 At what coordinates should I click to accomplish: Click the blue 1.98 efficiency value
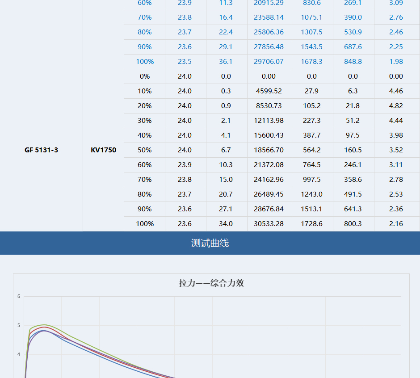(396, 62)
